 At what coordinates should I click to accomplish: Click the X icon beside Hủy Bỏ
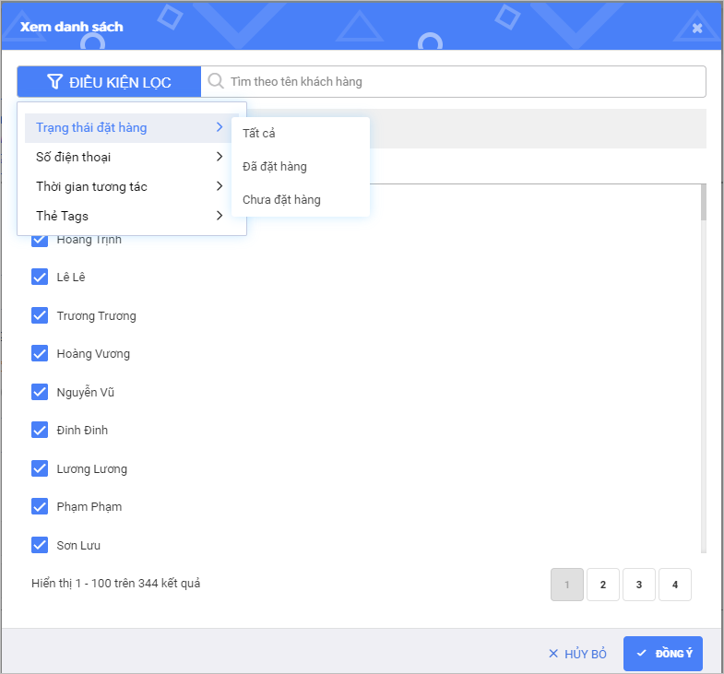[553, 654]
